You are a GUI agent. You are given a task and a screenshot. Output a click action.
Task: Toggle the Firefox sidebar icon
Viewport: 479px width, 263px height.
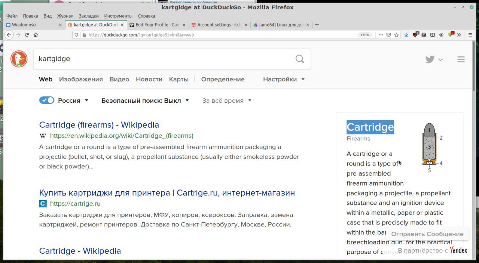tap(433, 35)
